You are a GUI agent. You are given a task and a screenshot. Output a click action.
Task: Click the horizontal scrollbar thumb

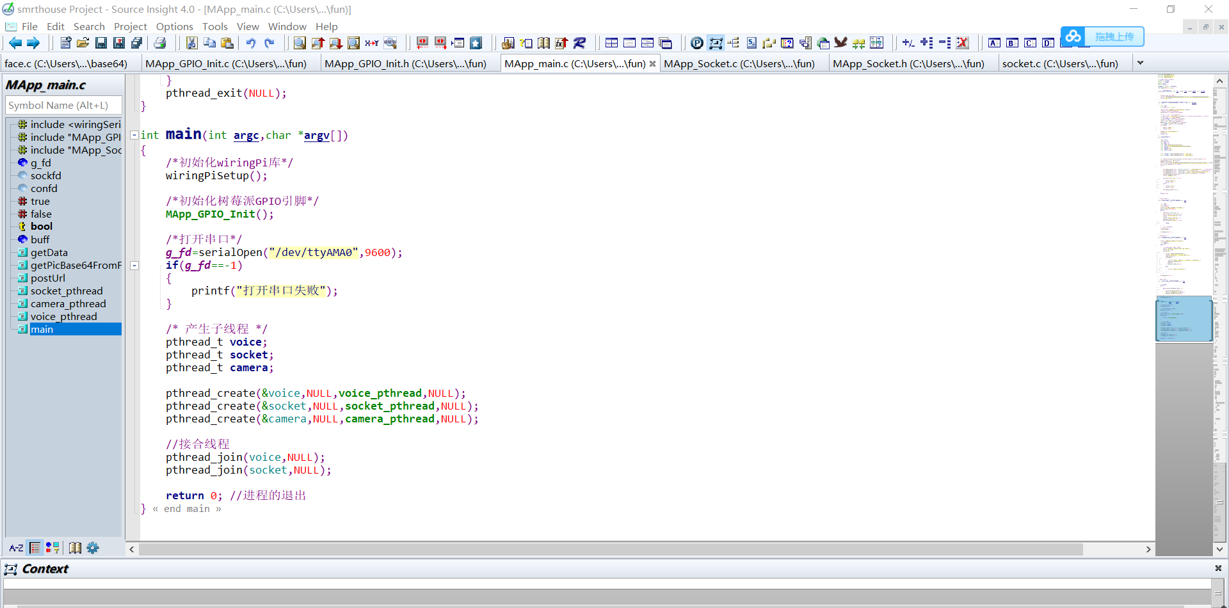click(611, 549)
